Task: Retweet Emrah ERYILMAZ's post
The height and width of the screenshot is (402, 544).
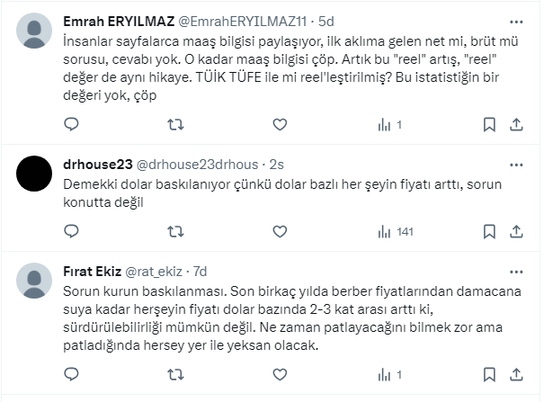Action: [x=175, y=125]
